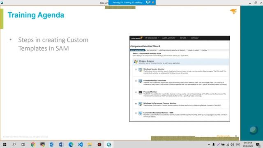Launch Google Chrome from taskbar
Image resolution: width=263 pixels, height=148 pixels.
[x=33, y=144]
